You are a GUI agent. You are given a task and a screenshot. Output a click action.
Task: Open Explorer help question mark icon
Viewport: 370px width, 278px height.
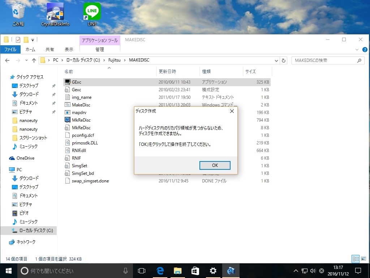pyautogui.click(x=365, y=50)
